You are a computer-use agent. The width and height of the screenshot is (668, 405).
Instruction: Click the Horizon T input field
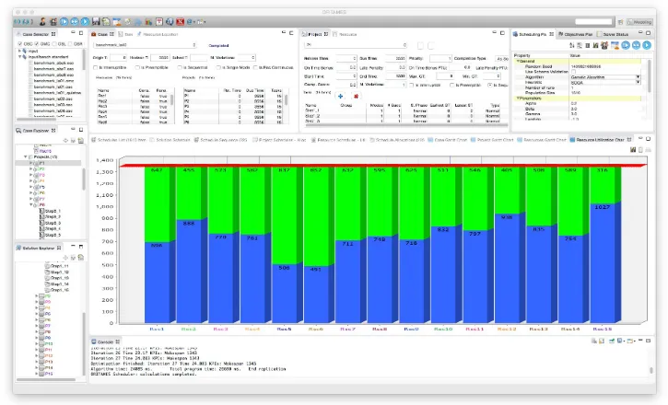pyautogui.click(x=160, y=57)
